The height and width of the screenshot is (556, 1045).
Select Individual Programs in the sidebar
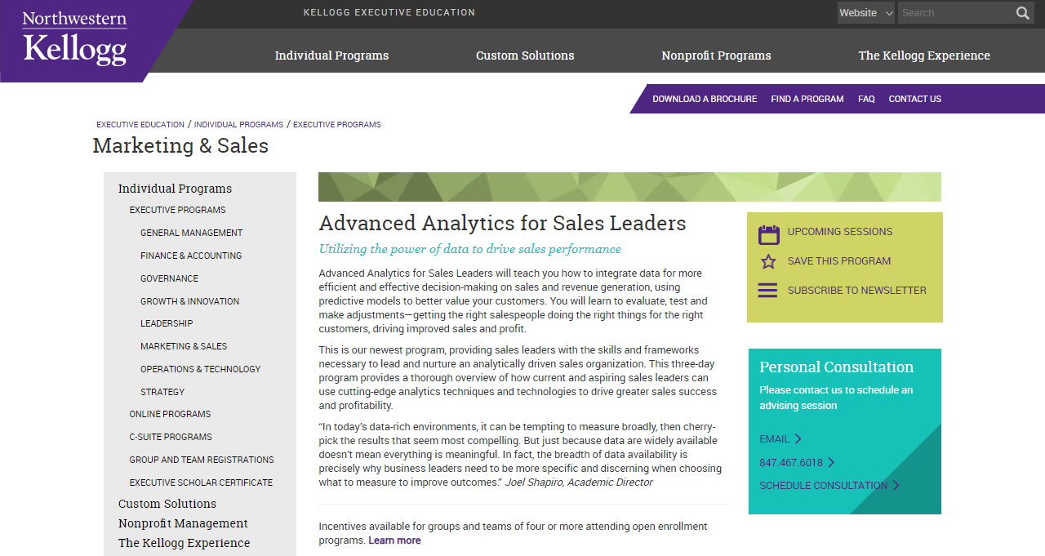coord(175,189)
